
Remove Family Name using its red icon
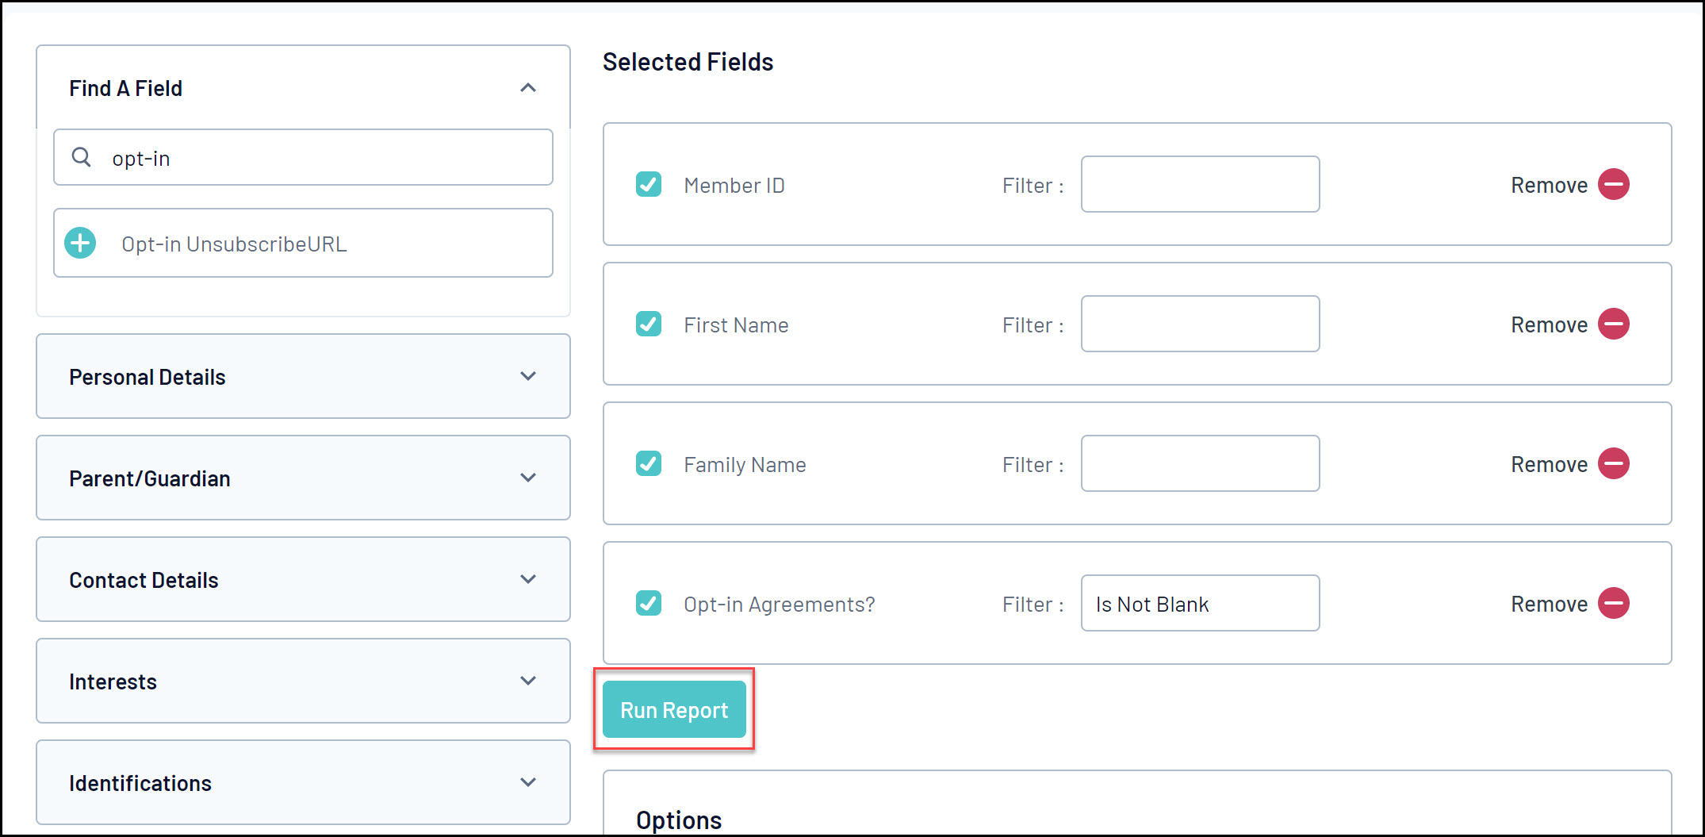click(x=1613, y=463)
